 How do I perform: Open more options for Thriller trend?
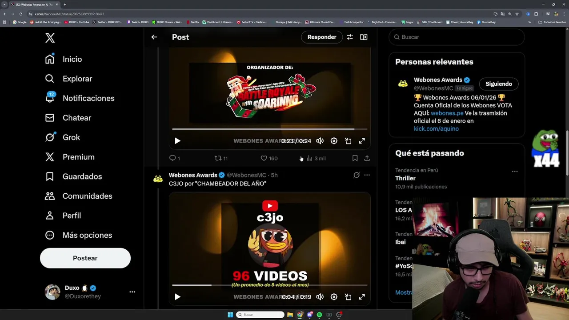click(x=515, y=172)
